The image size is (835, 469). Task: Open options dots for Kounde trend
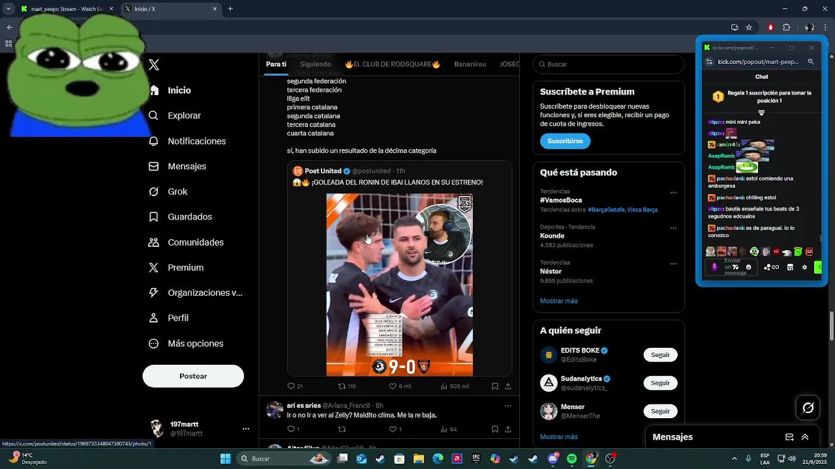[x=673, y=228]
